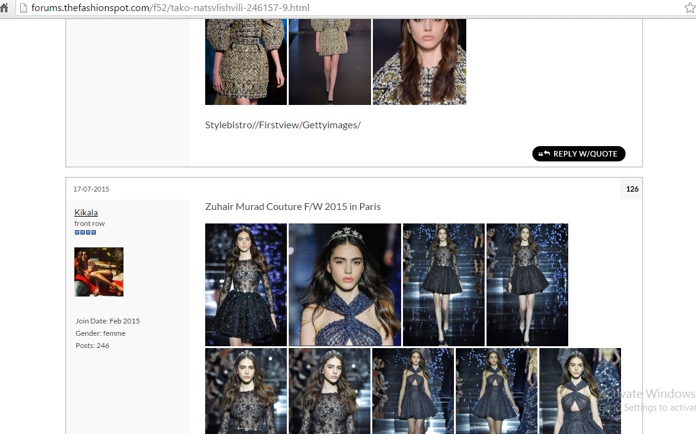Open second-row last navy halter close-up thumbnail
This screenshot has width=696, height=434.
coord(580,391)
